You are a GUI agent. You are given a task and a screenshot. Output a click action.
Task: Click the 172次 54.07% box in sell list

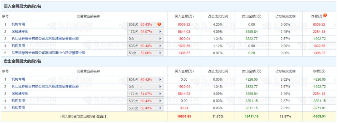145,94
